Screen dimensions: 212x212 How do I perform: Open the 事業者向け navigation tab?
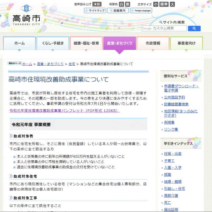click(x=186, y=43)
